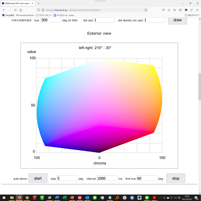Show tracking protection shield info
Viewport: 201px width, 201px height.
click(x=39, y=10)
